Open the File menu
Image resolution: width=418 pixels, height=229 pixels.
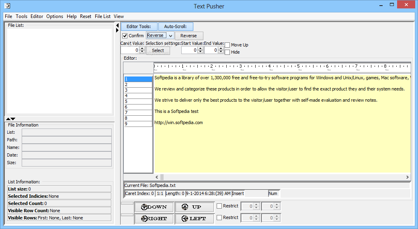(8, 16)
